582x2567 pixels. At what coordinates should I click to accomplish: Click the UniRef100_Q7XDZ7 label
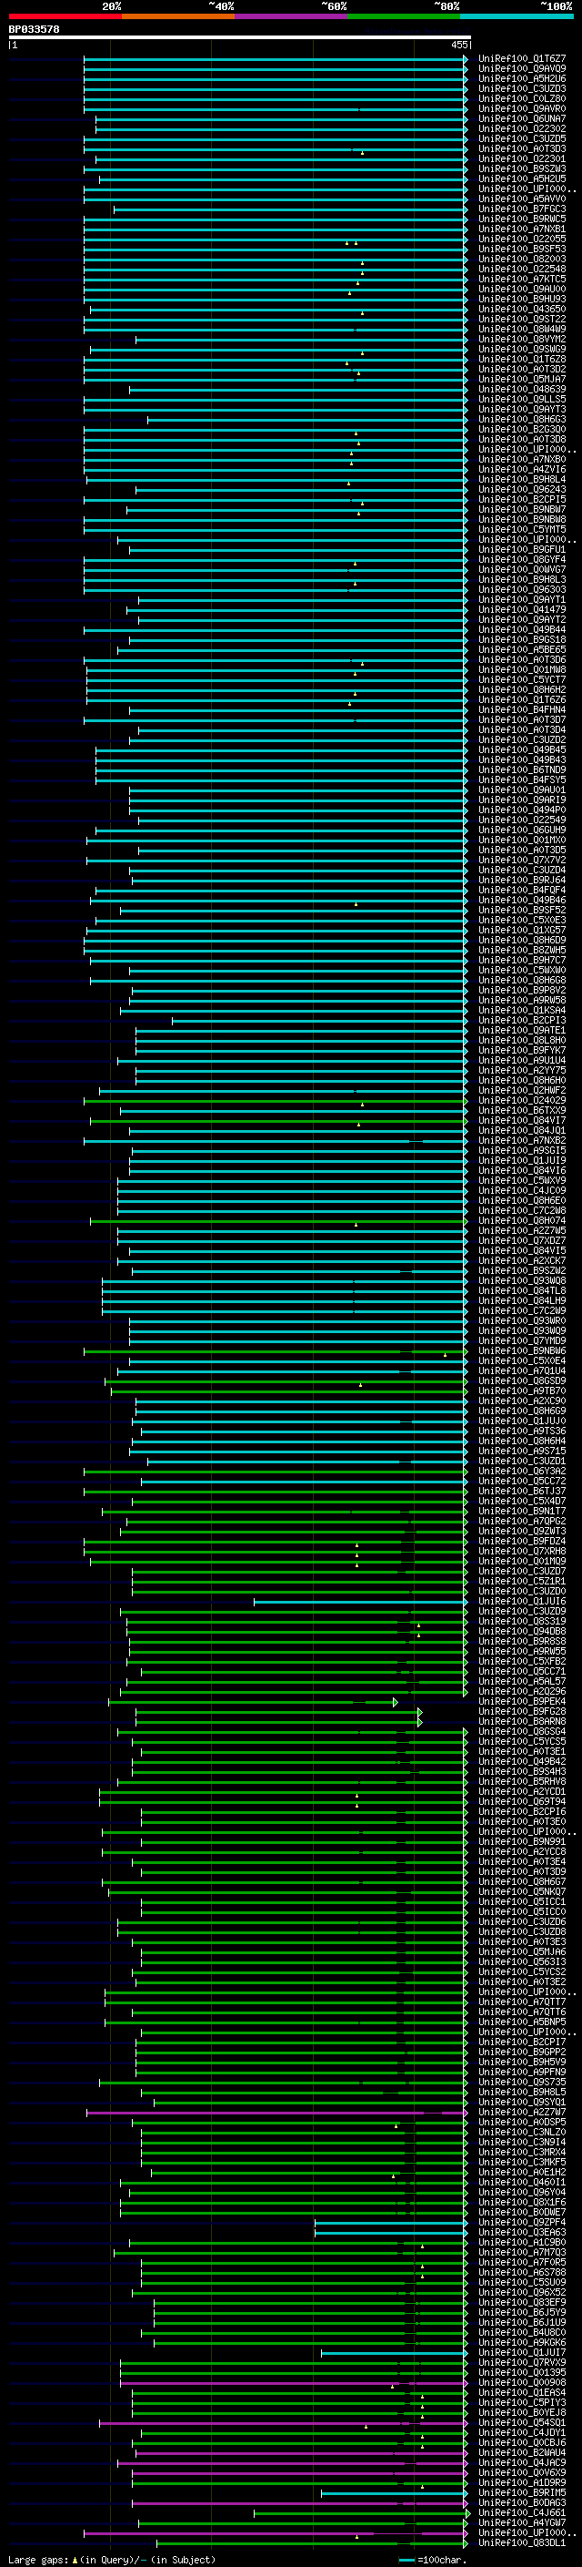522,1240
